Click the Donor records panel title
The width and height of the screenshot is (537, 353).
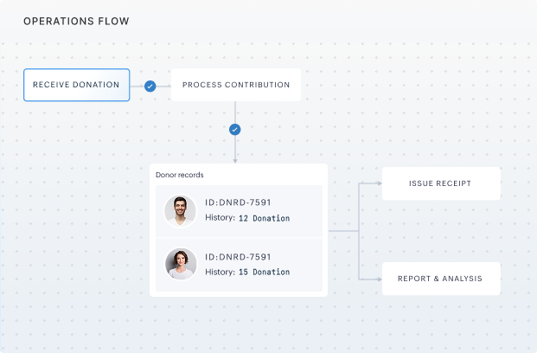point(180,175)
